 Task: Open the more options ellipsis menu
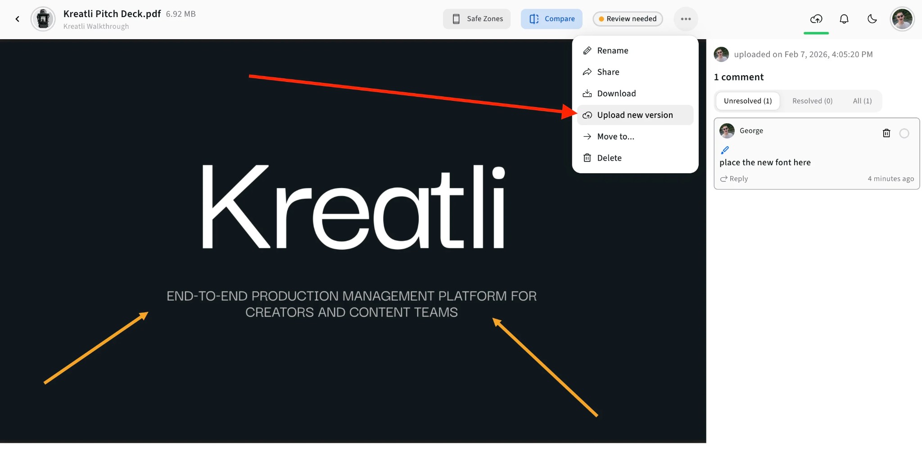pyautogui.click(x=685, y=19)
